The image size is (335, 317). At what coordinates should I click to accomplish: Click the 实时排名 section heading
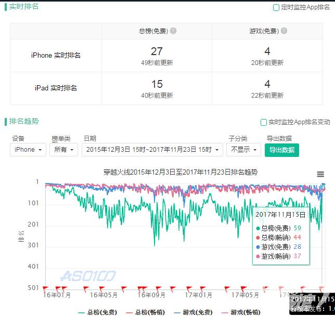click(x=24, y=7)
